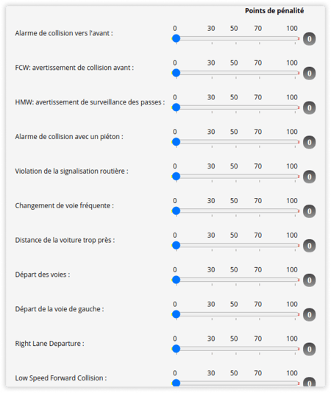Set Départ des voies slider to 50 mark

[236, 280]
